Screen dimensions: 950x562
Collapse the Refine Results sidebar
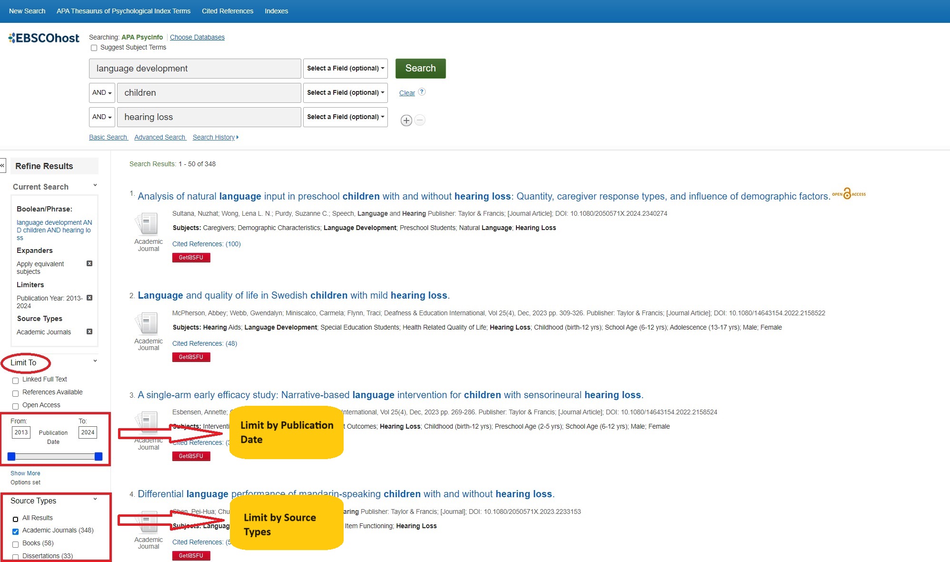(x=2, y=165)
